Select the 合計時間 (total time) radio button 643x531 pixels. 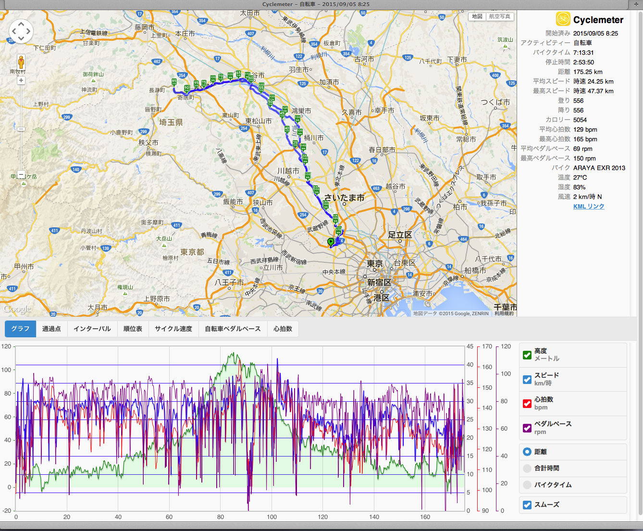[x=527, y=468]
